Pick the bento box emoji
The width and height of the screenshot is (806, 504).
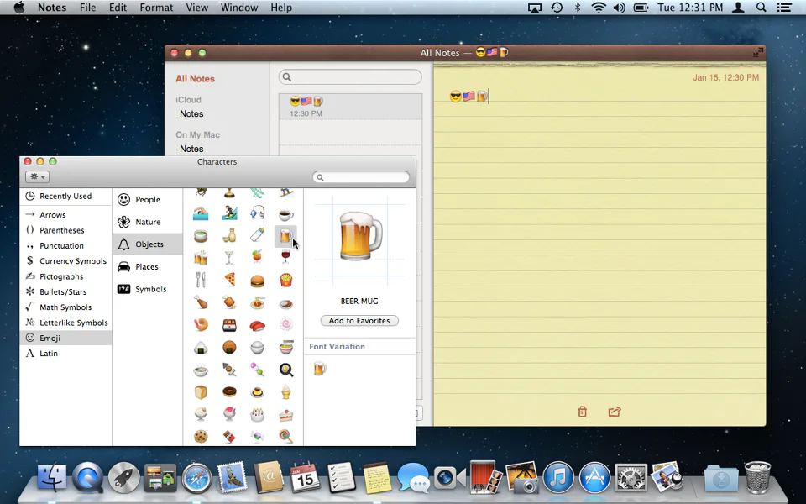pyautogui.click(x=229, y=325)
